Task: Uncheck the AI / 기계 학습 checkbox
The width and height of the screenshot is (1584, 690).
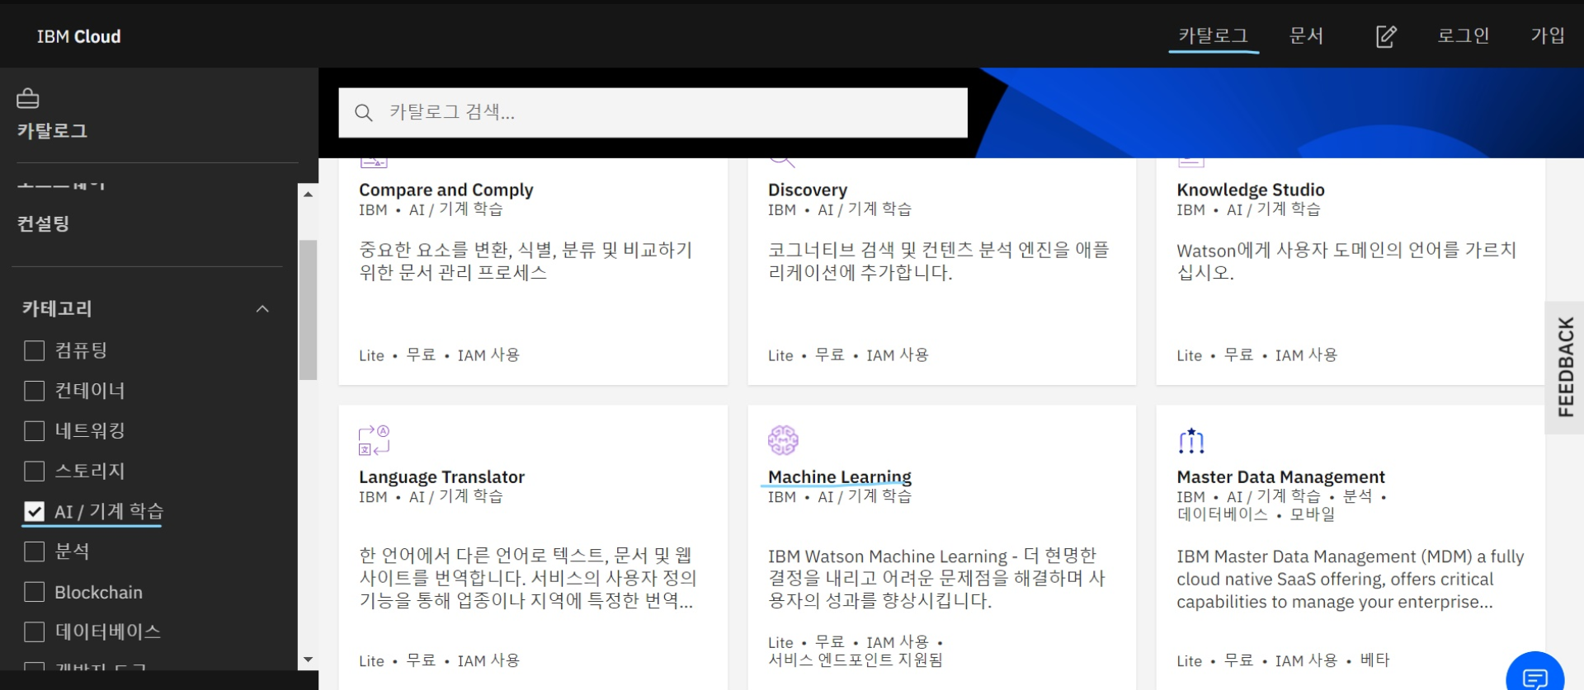Action: (x=35, y=512)
